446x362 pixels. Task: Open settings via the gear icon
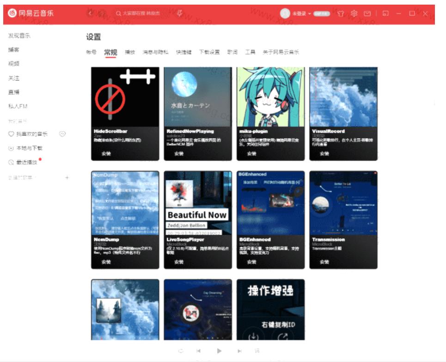tap(354, 14)
